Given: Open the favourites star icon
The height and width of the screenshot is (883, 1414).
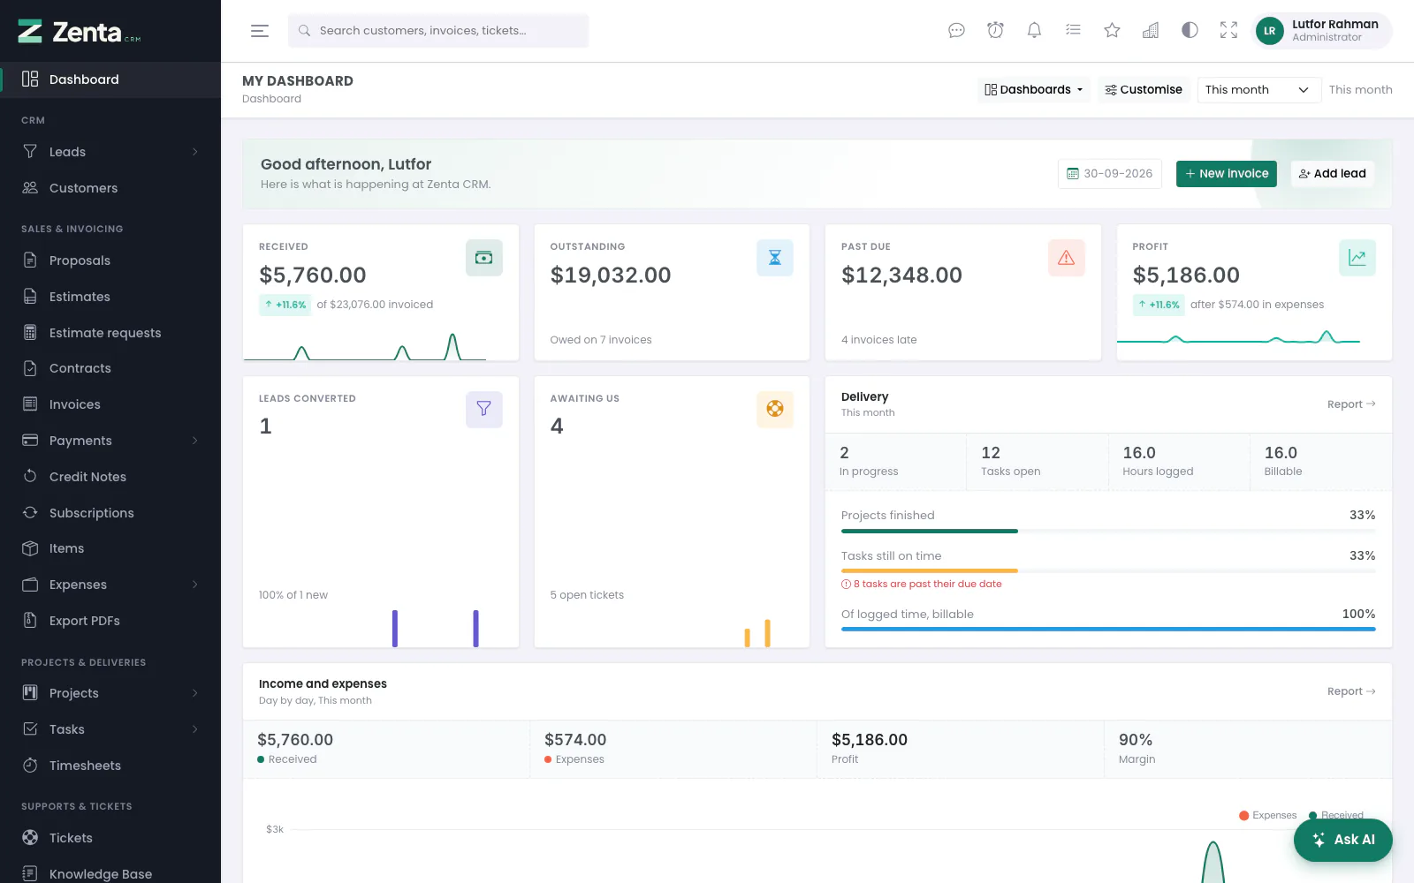Looking at the screenshot, I should [1112, 31].
